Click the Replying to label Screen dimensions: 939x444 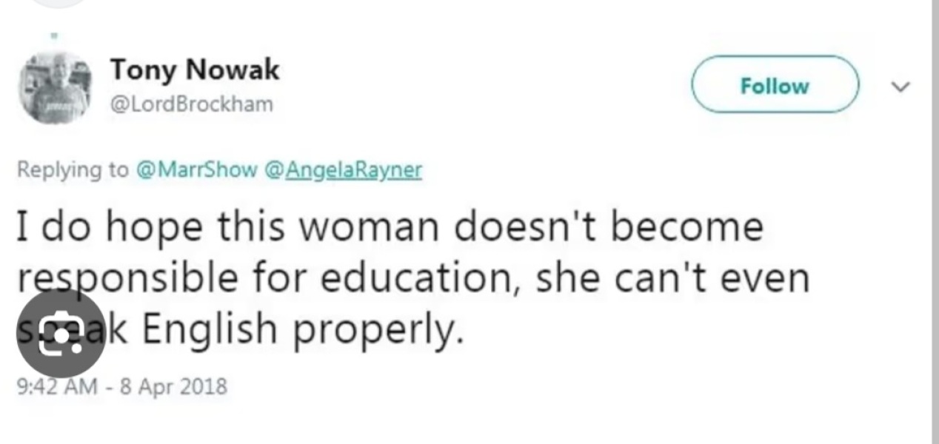coord(72,169)
